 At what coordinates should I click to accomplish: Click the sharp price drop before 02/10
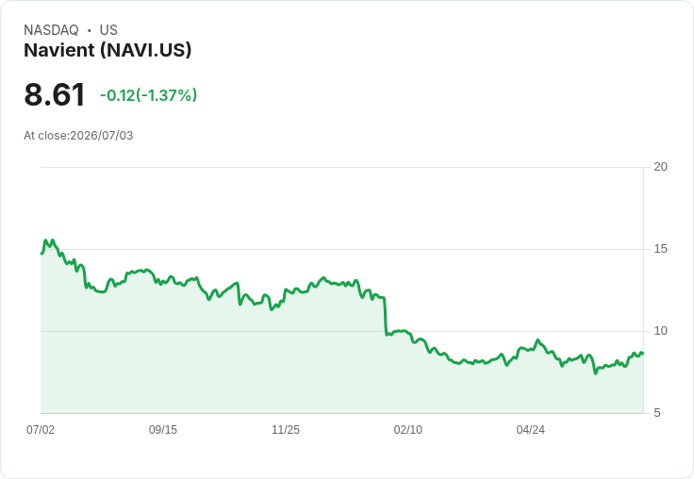click(x=385, y=316)
